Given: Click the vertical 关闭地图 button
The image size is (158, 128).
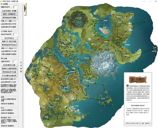Looking at the screenshot, I should (x=21, y=67).
